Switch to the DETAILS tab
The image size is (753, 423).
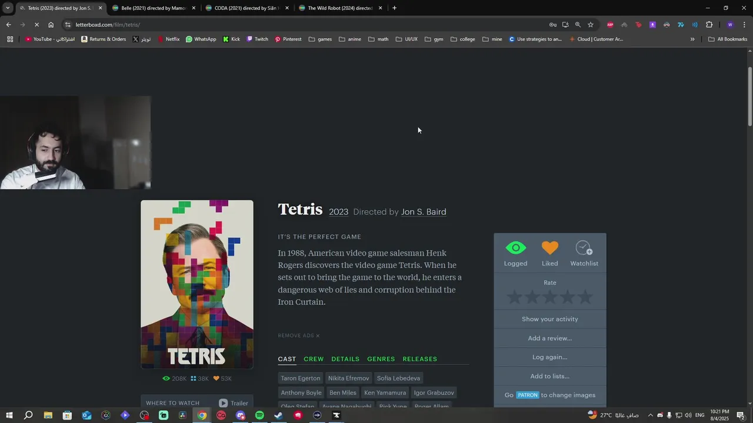click(345, 359)
